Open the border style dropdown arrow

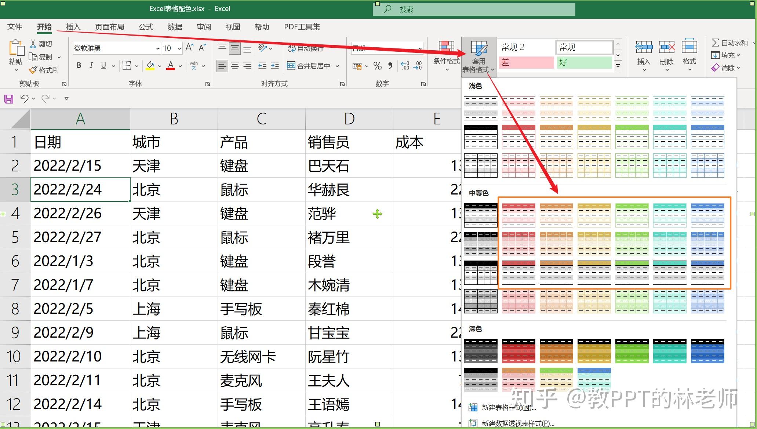136,66
